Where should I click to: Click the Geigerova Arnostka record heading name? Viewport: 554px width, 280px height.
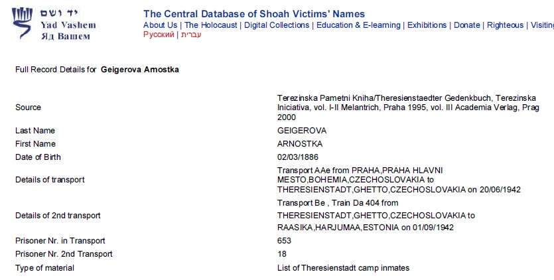point(139,69)
